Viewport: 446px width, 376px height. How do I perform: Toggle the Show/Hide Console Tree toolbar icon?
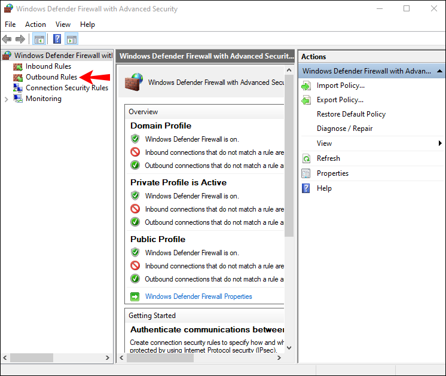39,39
